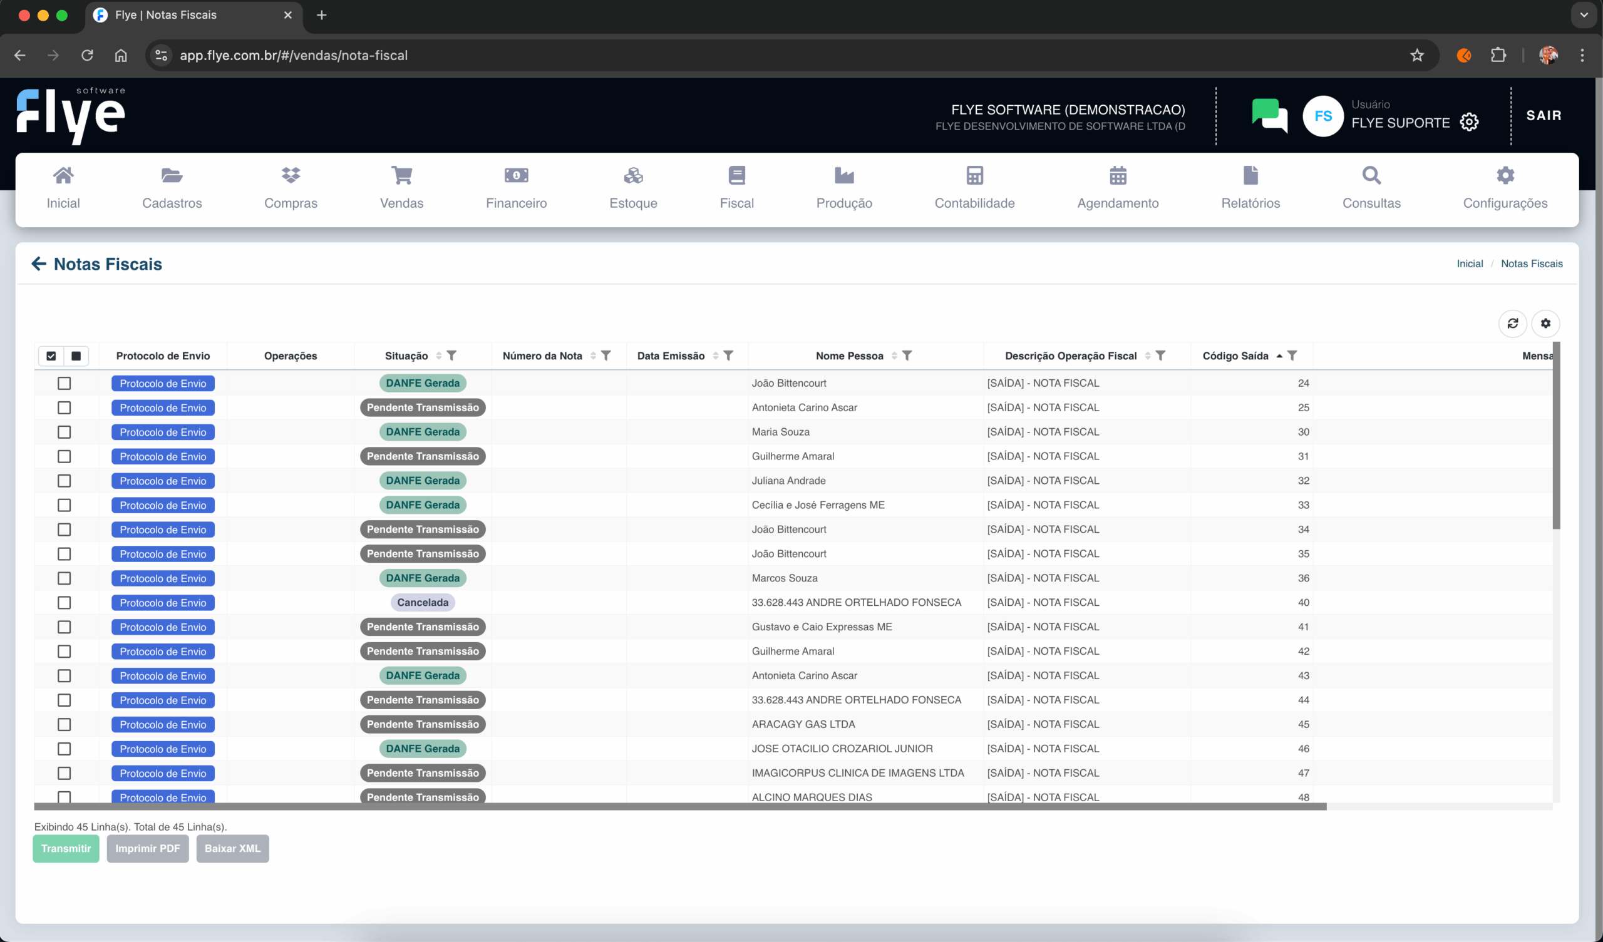Go back using the Notas Fiscais arrow

(39, 264)
